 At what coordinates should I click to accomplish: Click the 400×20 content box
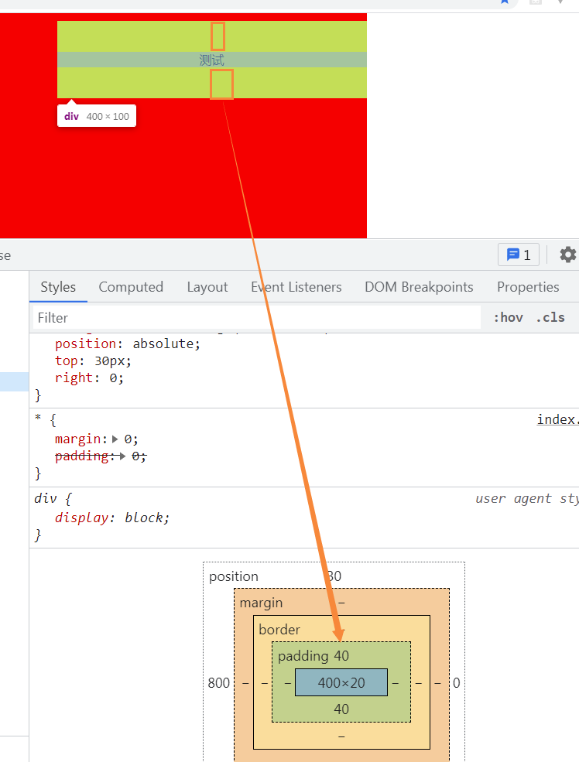click(x=341, y=682)
